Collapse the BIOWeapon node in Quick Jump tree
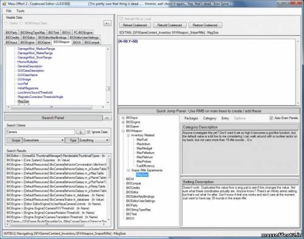This screenshot has width=304, height=239. [123, 131]
